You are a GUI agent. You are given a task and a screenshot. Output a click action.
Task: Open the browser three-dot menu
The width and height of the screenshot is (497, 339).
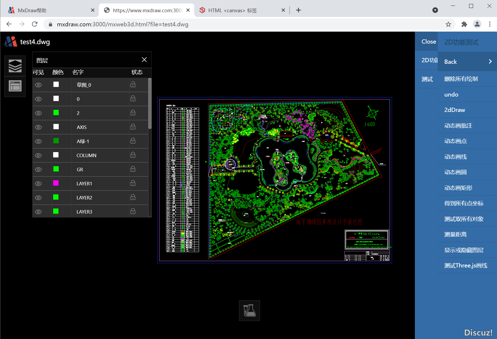coord(490,24)
